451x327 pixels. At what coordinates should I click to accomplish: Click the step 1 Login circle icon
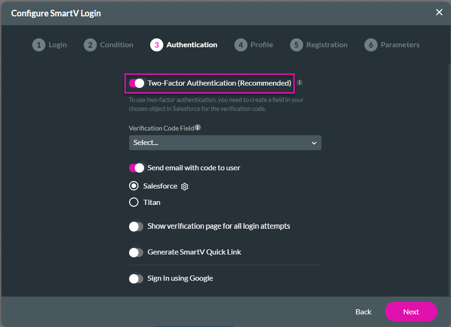point(39,44)
